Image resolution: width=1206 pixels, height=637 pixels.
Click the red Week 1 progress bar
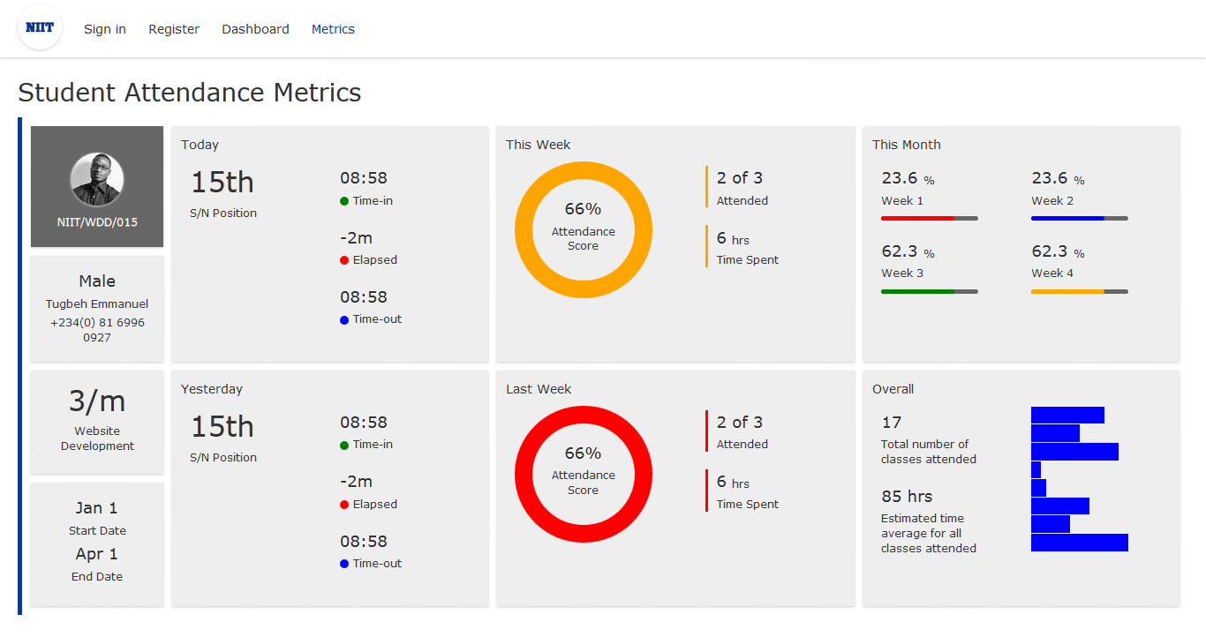pyautogui.click(x=930, y=218)
